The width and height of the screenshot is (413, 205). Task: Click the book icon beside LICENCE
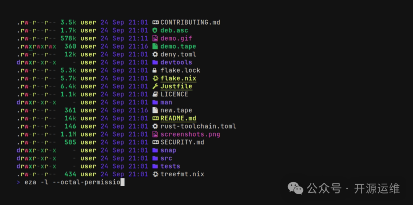155,94
